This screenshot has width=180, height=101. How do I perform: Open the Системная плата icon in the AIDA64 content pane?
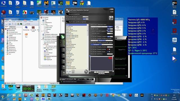click(33, 29)
